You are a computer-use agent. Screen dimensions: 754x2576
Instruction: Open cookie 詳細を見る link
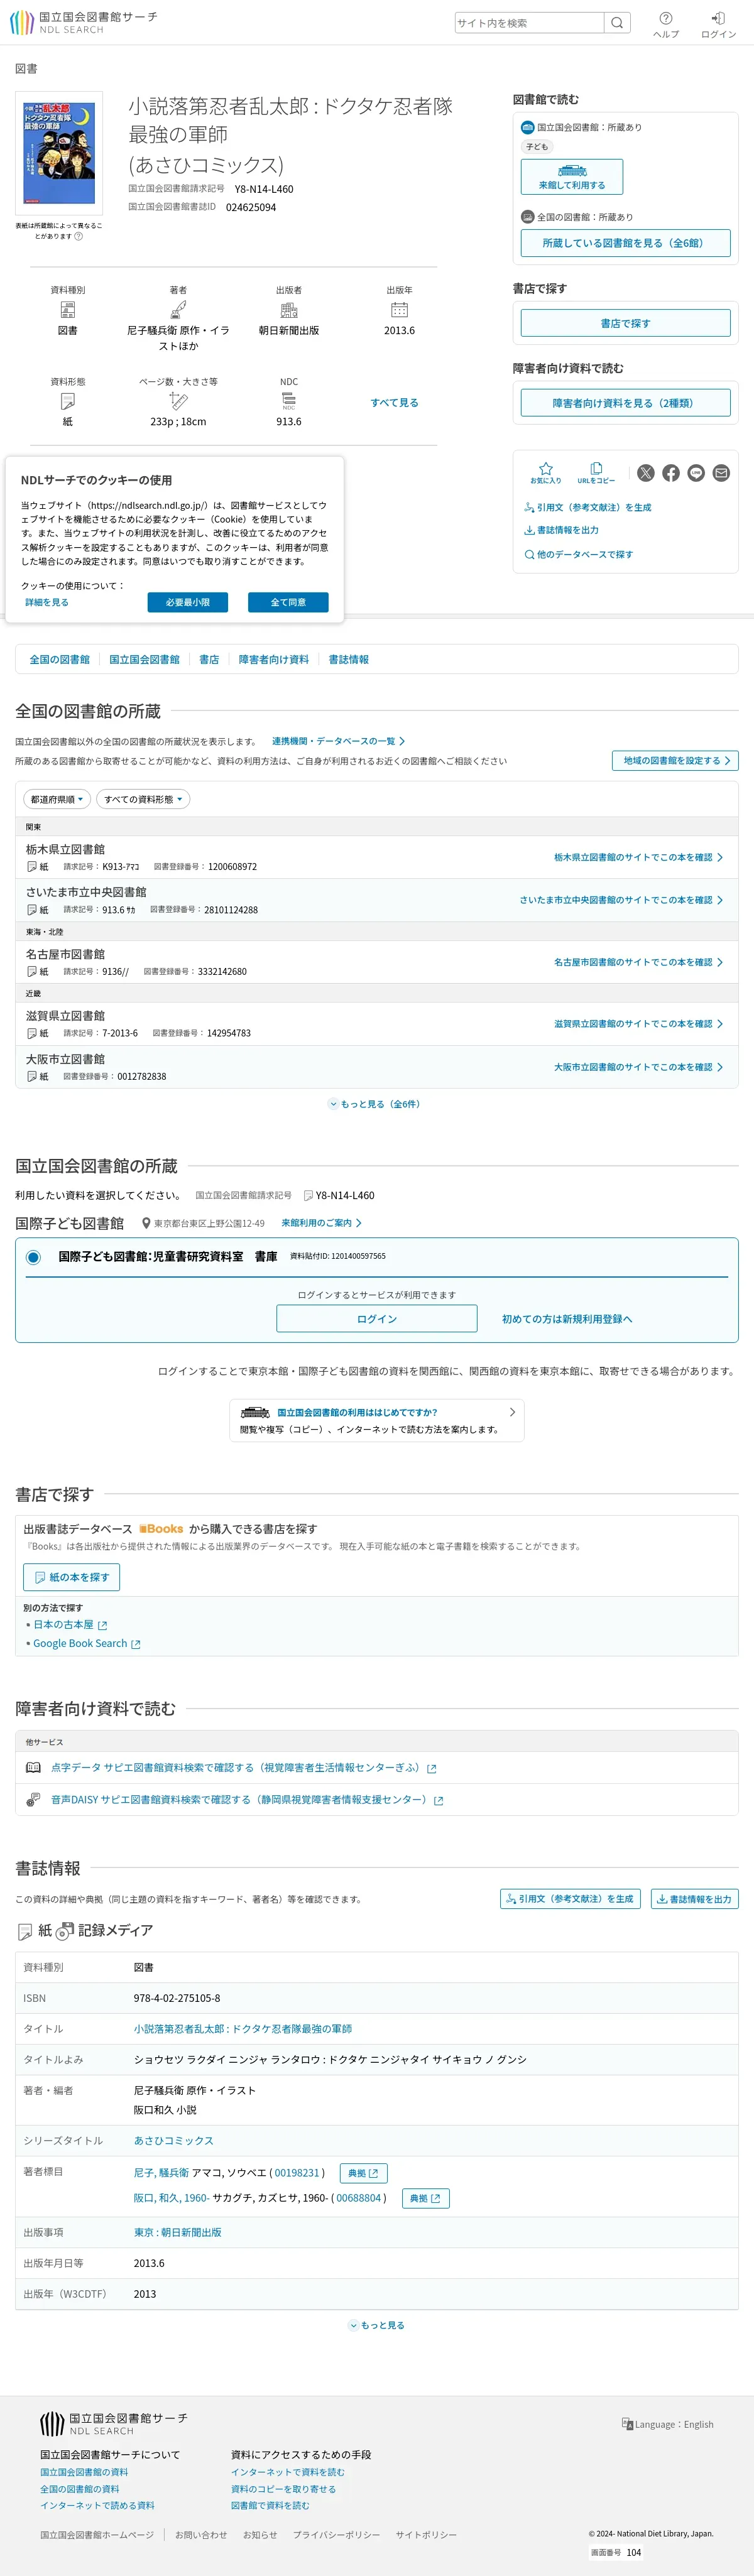[x=47, y=602]
